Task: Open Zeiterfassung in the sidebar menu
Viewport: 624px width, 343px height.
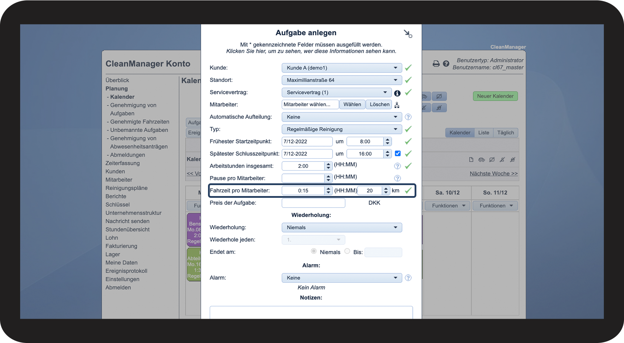Action: pyautogui.click(x=123, y=163)
